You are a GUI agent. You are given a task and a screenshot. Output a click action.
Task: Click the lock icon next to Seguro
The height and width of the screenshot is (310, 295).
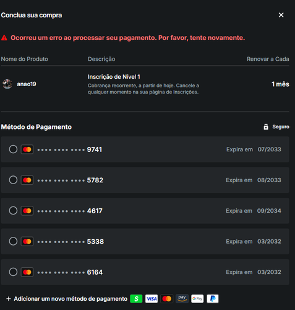click(x=266, y=126)
